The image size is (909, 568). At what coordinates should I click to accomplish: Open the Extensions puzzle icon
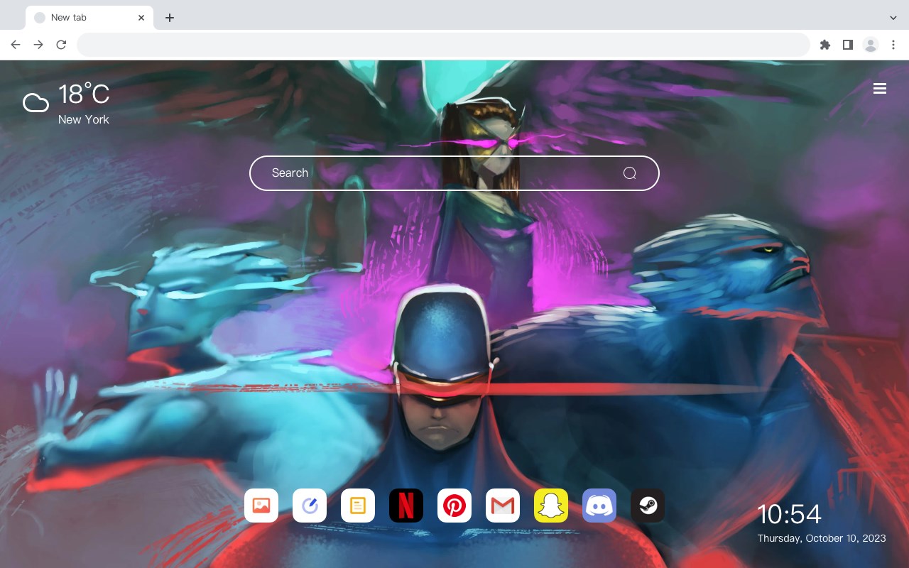click(x=824, y=45)
